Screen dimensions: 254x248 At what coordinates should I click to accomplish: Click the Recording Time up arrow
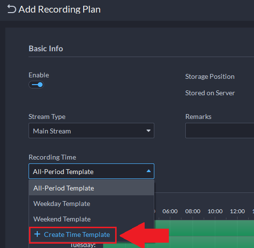point(149,171)
